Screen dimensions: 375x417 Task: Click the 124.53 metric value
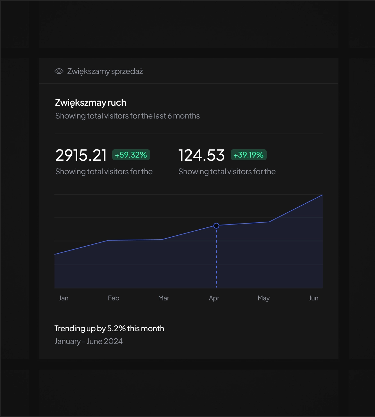tap(202, 155)
